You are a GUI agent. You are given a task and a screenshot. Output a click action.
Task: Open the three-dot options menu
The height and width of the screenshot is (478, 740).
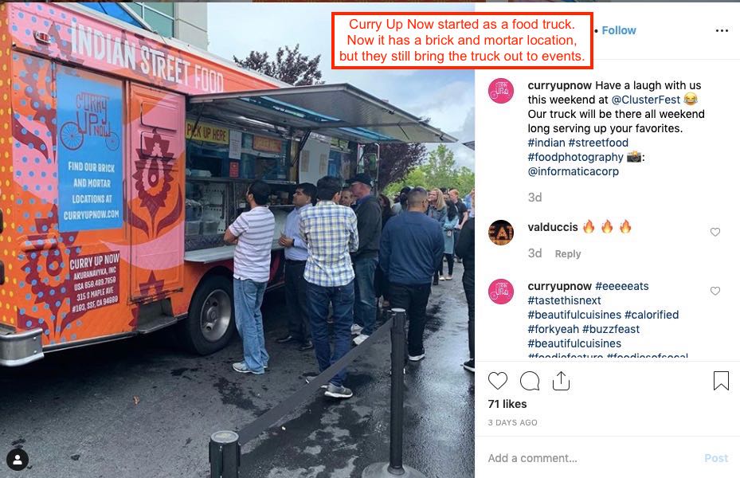tap(722, 30)
